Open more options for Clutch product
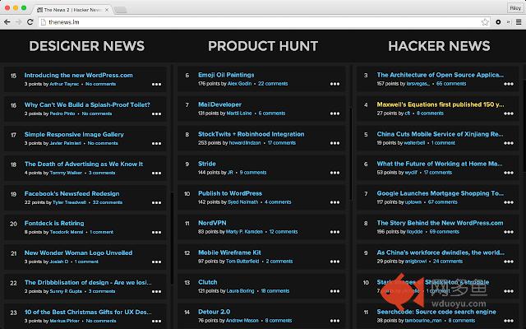The image size is (526, 329). point(335,291)
